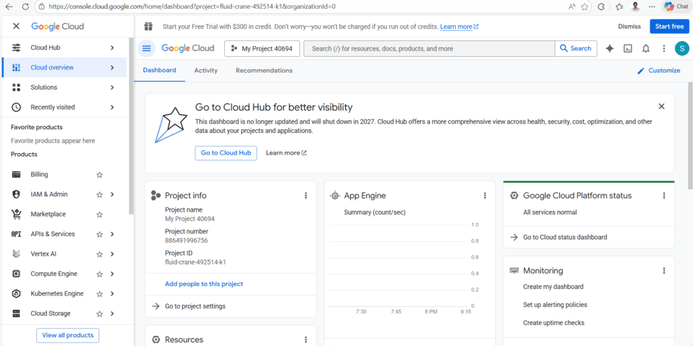Click the browser address bar URL
Viewport: 693px width, 346px height.
(192, 7)
